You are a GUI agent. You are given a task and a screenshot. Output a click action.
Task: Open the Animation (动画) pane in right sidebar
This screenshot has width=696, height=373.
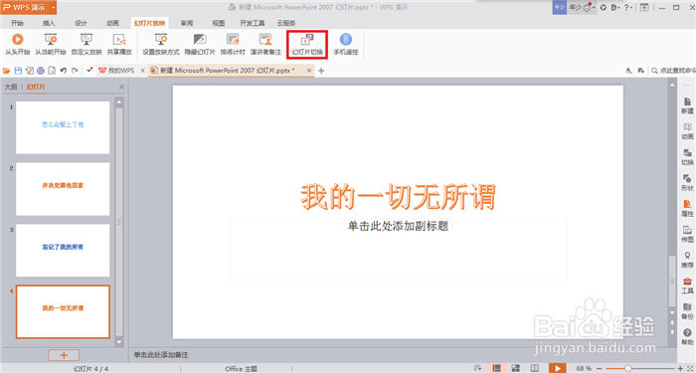(687, 131)
